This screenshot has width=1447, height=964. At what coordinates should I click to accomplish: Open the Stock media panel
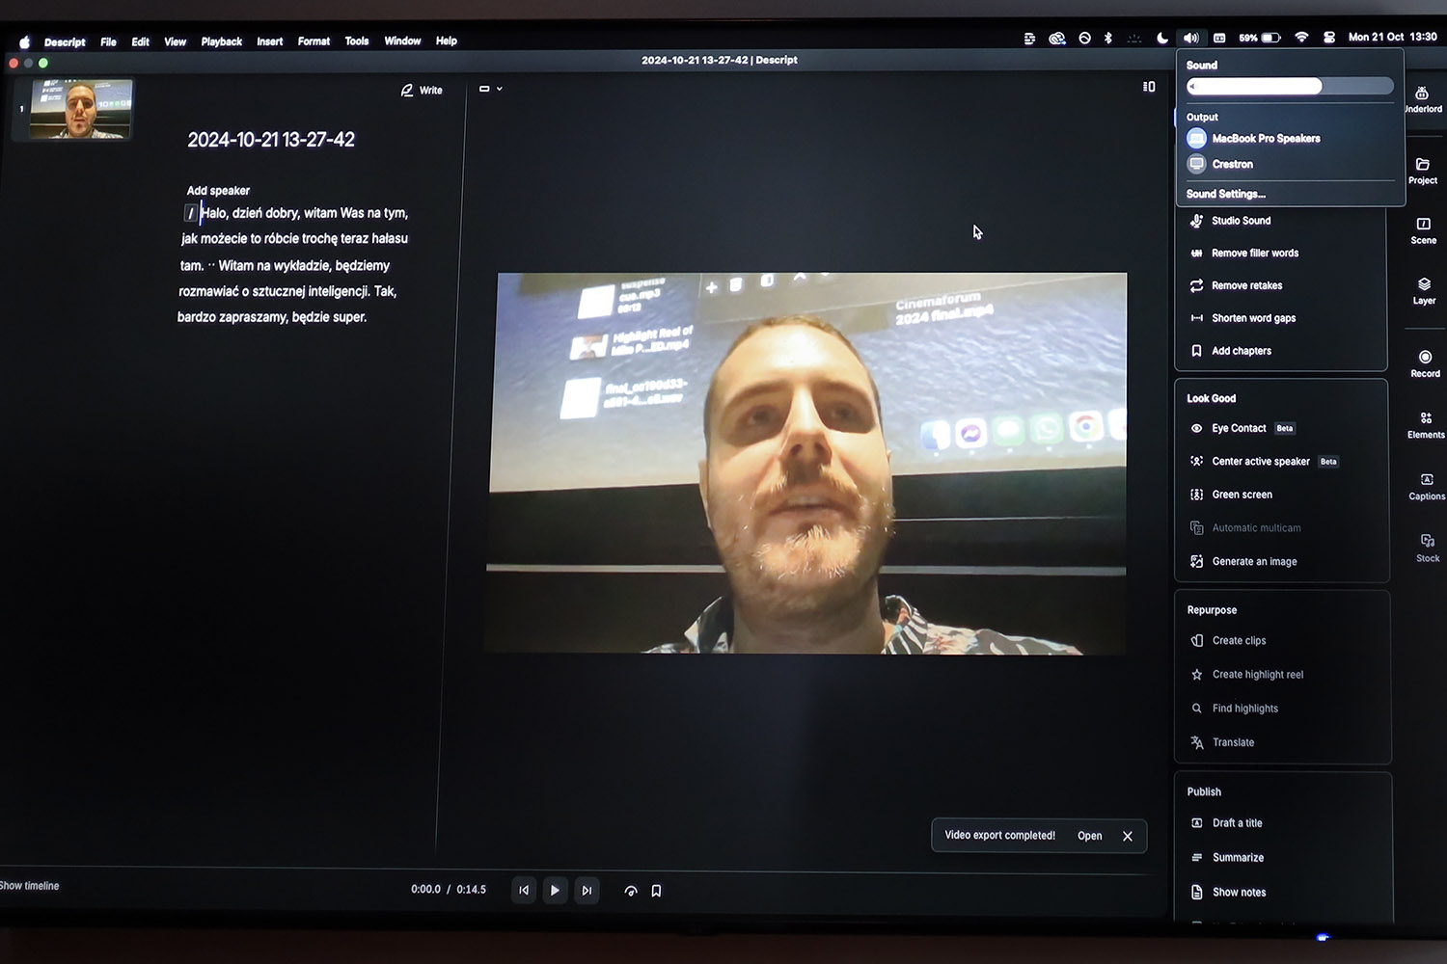click(1428, 546)
